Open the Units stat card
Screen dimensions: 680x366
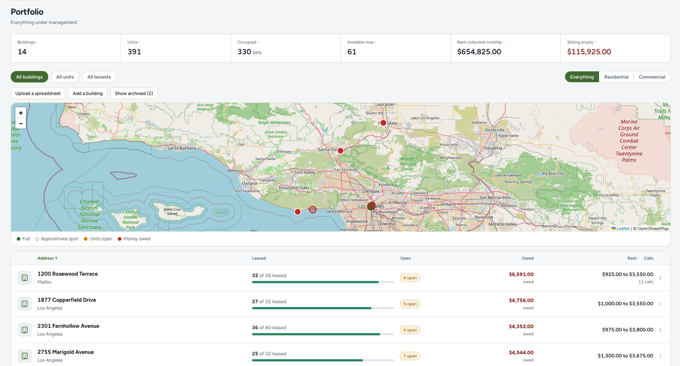(x=175, y=48)
